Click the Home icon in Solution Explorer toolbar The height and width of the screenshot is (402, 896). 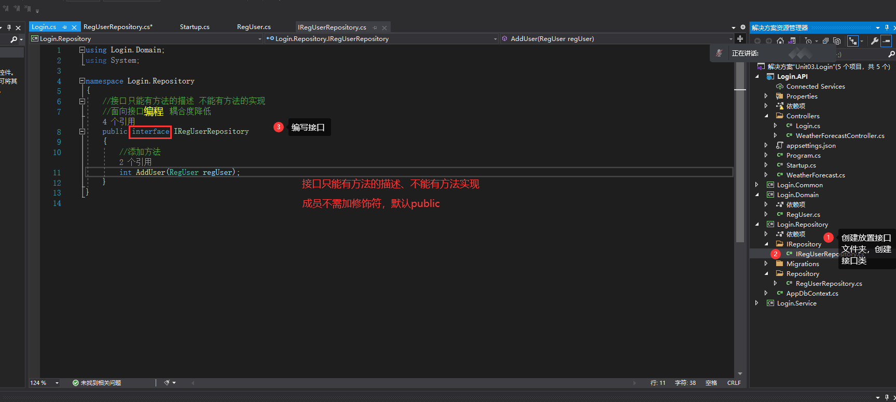(x=780, y=40)
